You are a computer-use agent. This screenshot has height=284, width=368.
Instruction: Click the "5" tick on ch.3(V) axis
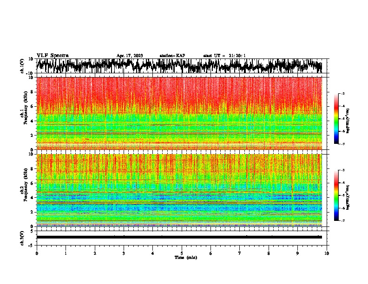pos(32,231)
